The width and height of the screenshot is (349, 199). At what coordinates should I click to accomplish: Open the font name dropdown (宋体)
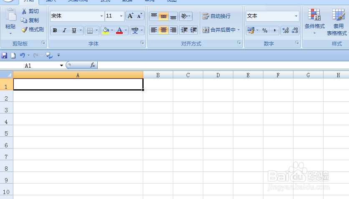[x=101, y=16]
